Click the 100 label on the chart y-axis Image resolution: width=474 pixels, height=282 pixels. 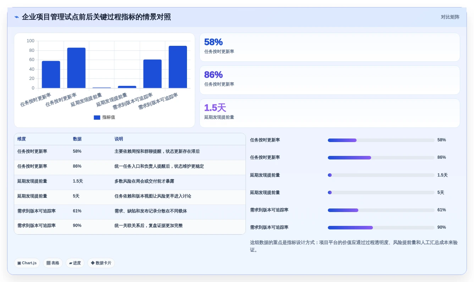[x=31, y=41]
